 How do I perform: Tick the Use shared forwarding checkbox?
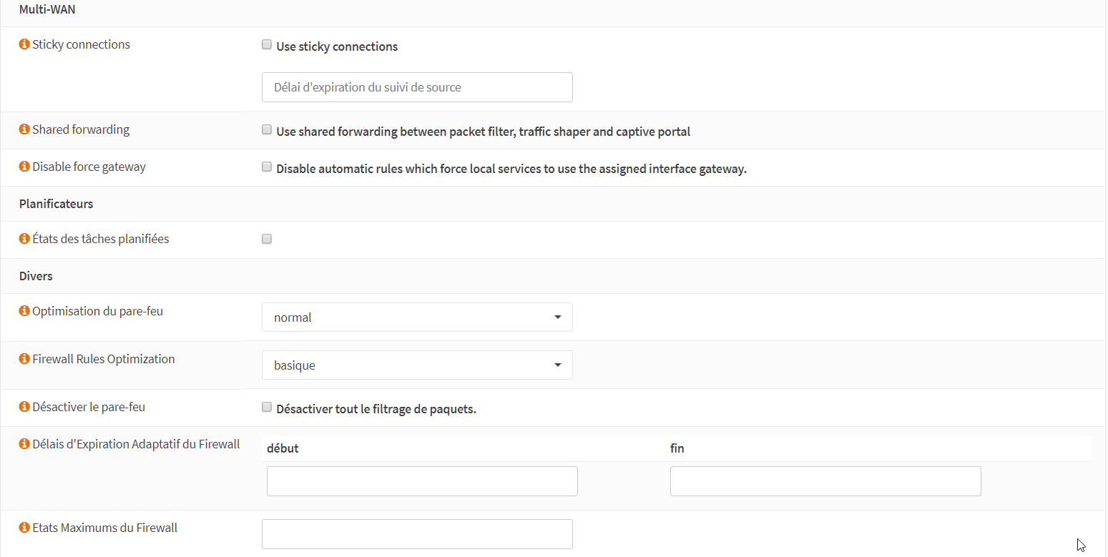(267, 130)
